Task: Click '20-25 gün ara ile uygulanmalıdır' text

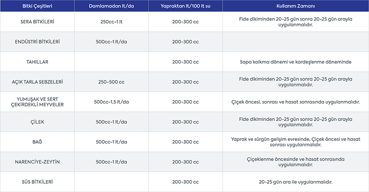Action: (296, 181)
